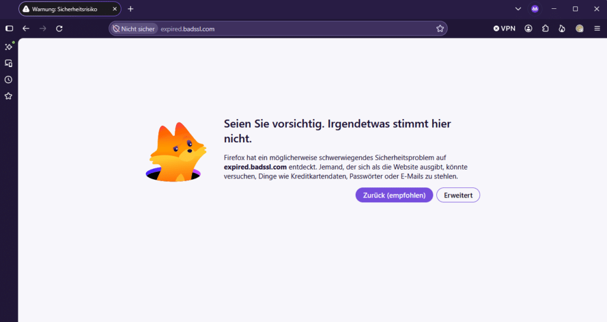
Task: Click the fox illustration on the warning page
Action: (176, 152)
